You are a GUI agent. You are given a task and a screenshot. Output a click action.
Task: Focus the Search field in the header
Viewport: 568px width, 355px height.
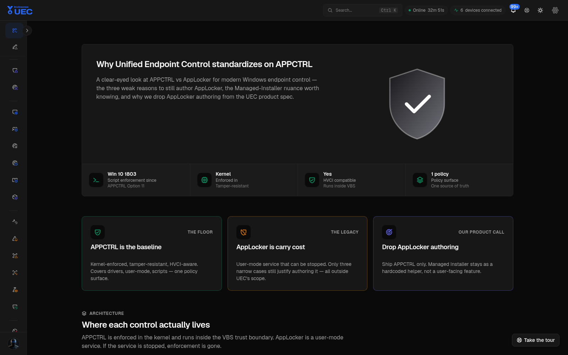362,10
